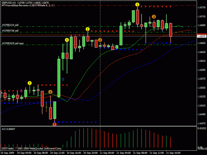Click the blue up-arrow signal on the chart

[63, 79]
